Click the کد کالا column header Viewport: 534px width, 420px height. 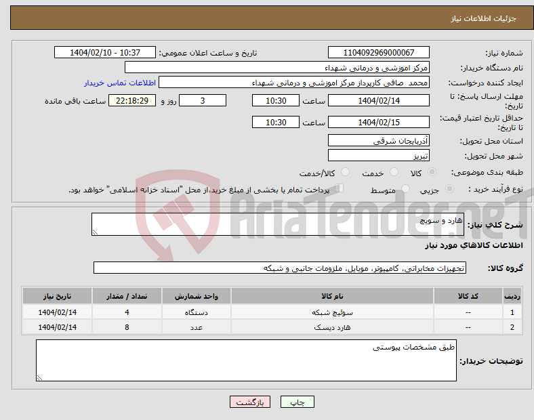(468, 296)
